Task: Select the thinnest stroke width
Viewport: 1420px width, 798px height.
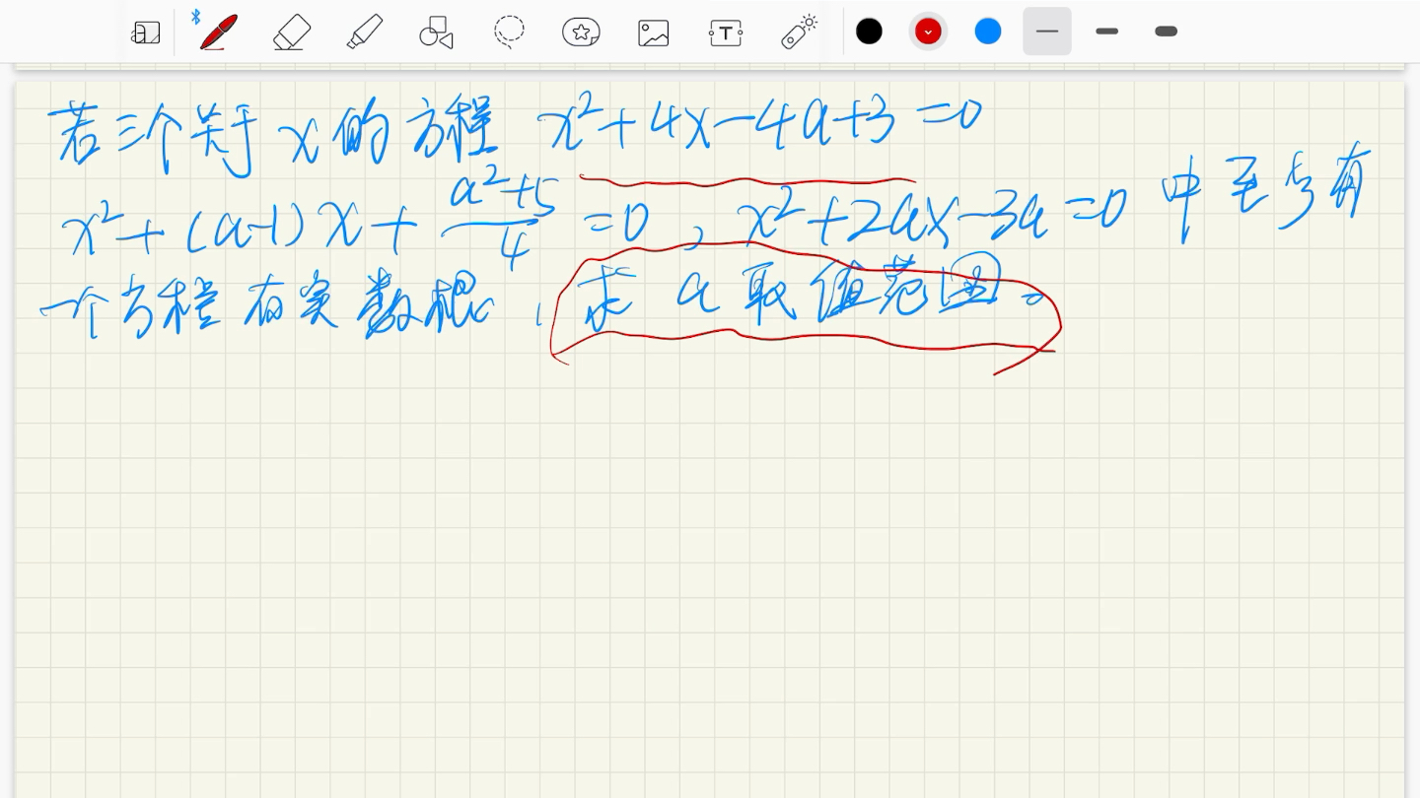Action: tap(1047, 32)
